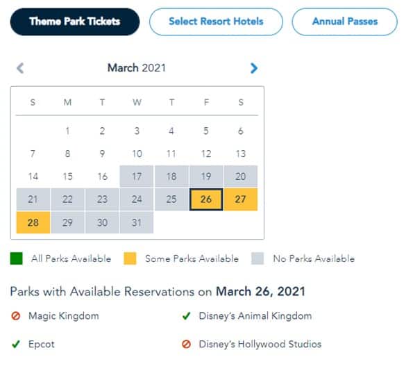Image resolution: width=413 pixels, height=371 pixels.
Task: Click the Epcot park label
Action: point(42,344)
